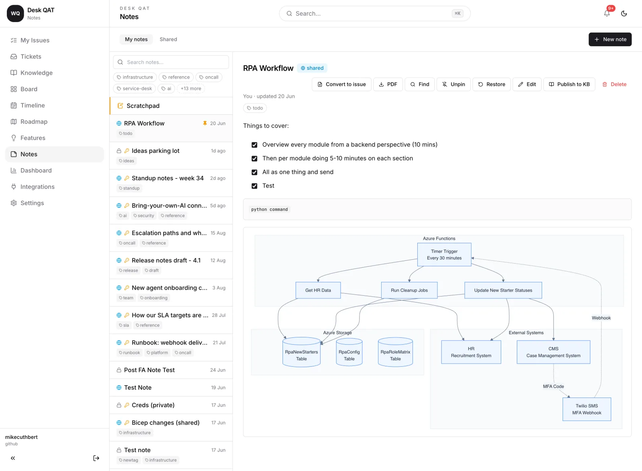
Task: Go to Tickets in sidebar
Action: click(x=55, y=57)
